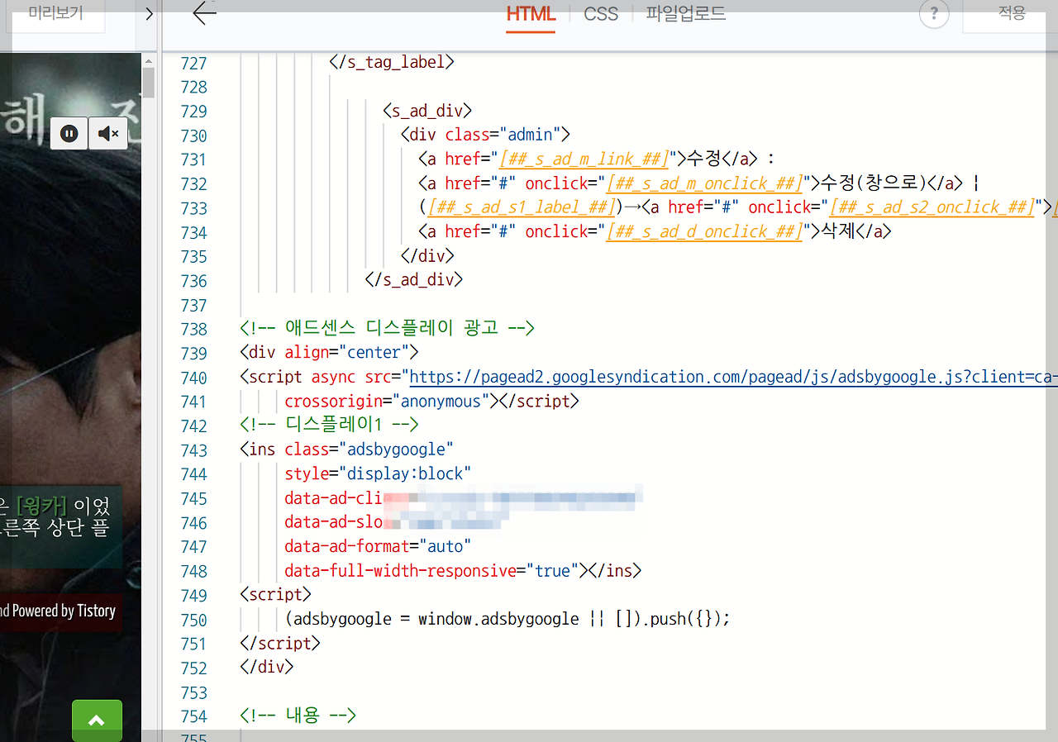Click the closing </script> tag on line 751
Image resolution: width=1058 pixels, height=742 pixels.
tap(280, 642)
